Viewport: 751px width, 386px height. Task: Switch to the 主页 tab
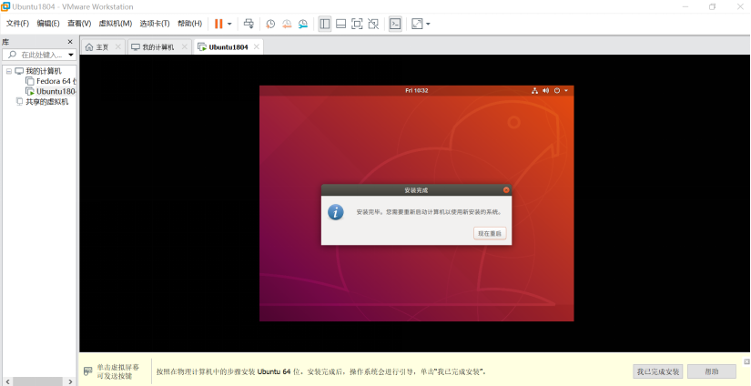[x=103, y=47]
